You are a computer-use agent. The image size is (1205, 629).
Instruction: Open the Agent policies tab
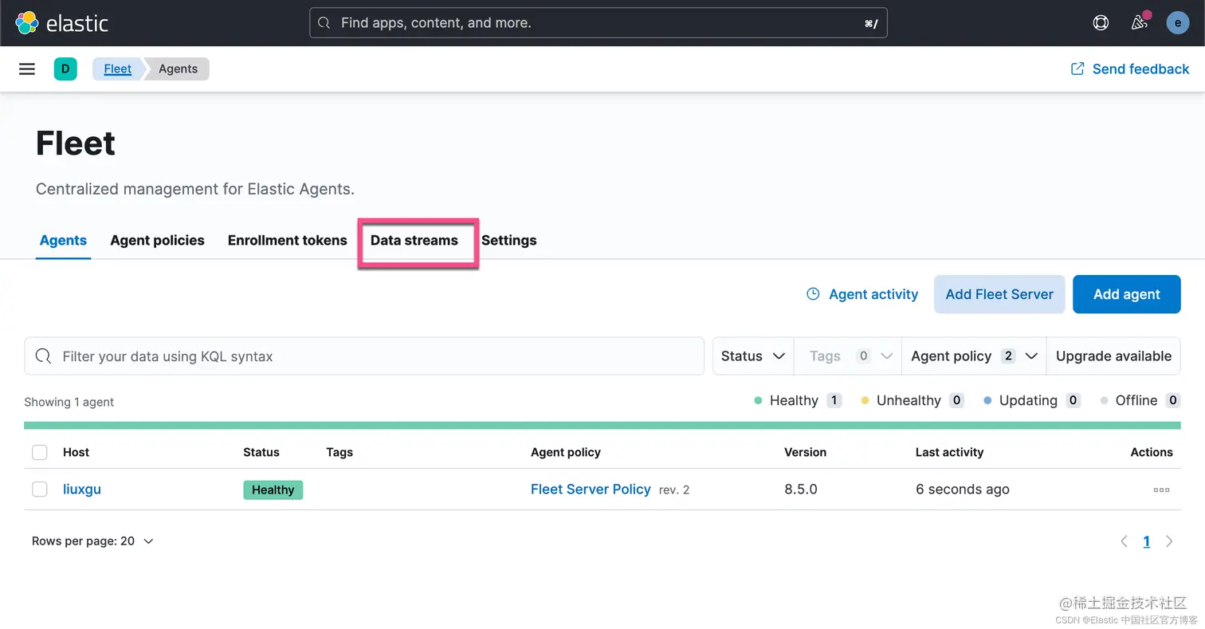(157, 240)
